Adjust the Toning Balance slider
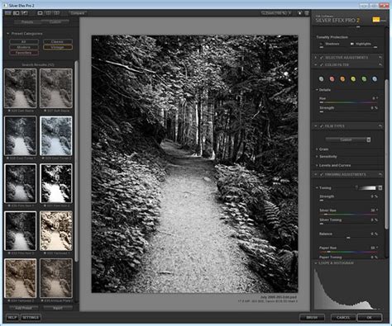This screenshot has height=326, width=392. click(348, 238)
